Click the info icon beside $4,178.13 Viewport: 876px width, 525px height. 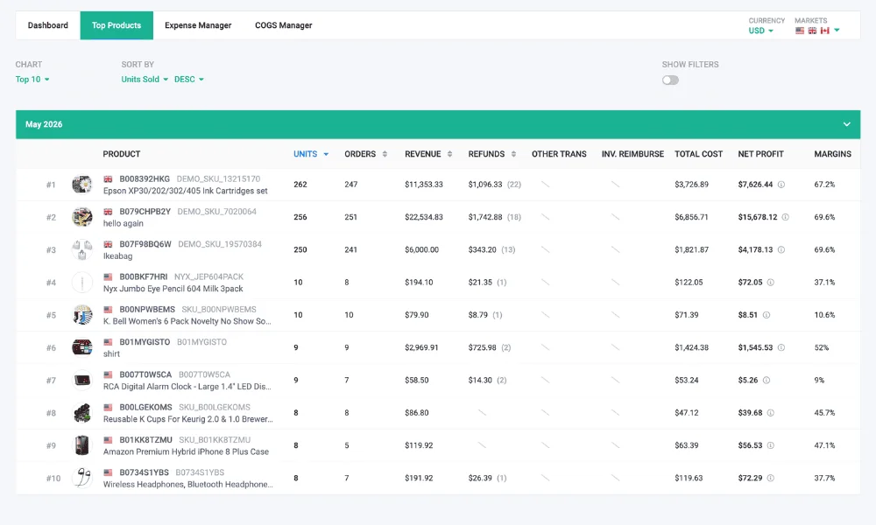click(781, 249)
